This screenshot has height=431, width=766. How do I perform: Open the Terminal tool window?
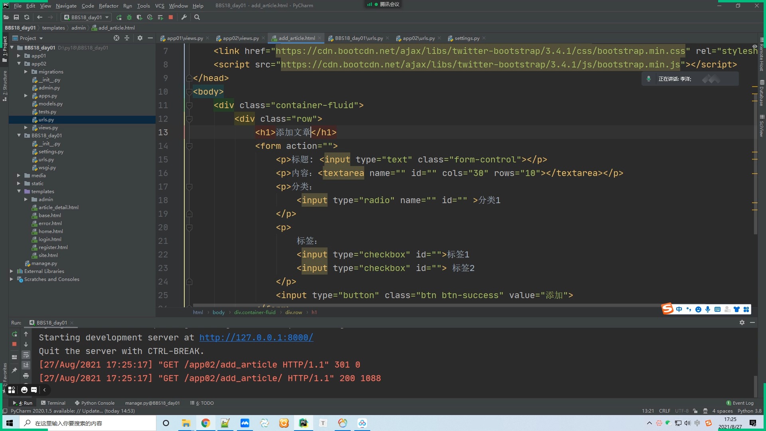point(53,403)
